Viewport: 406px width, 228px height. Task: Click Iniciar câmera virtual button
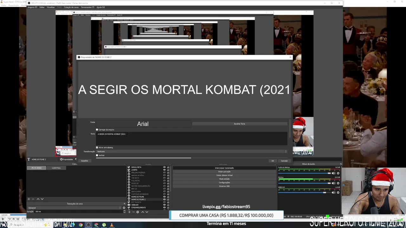pos(225,175)
